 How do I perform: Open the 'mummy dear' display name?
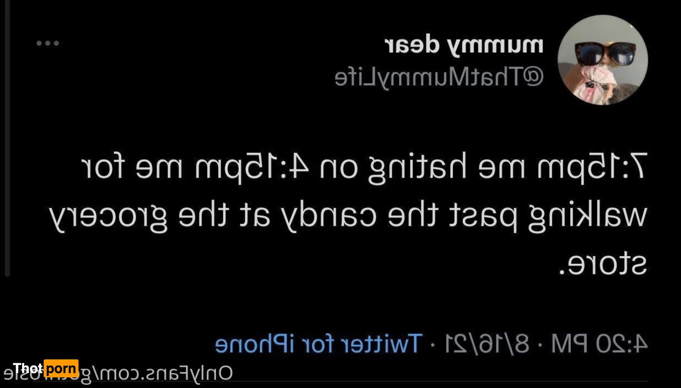click(464, 45)
